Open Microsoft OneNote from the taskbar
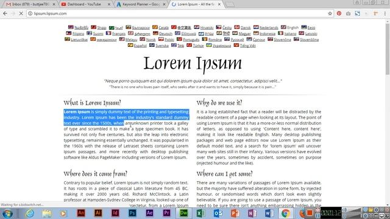The image size is (390, 219). (252, 213)
